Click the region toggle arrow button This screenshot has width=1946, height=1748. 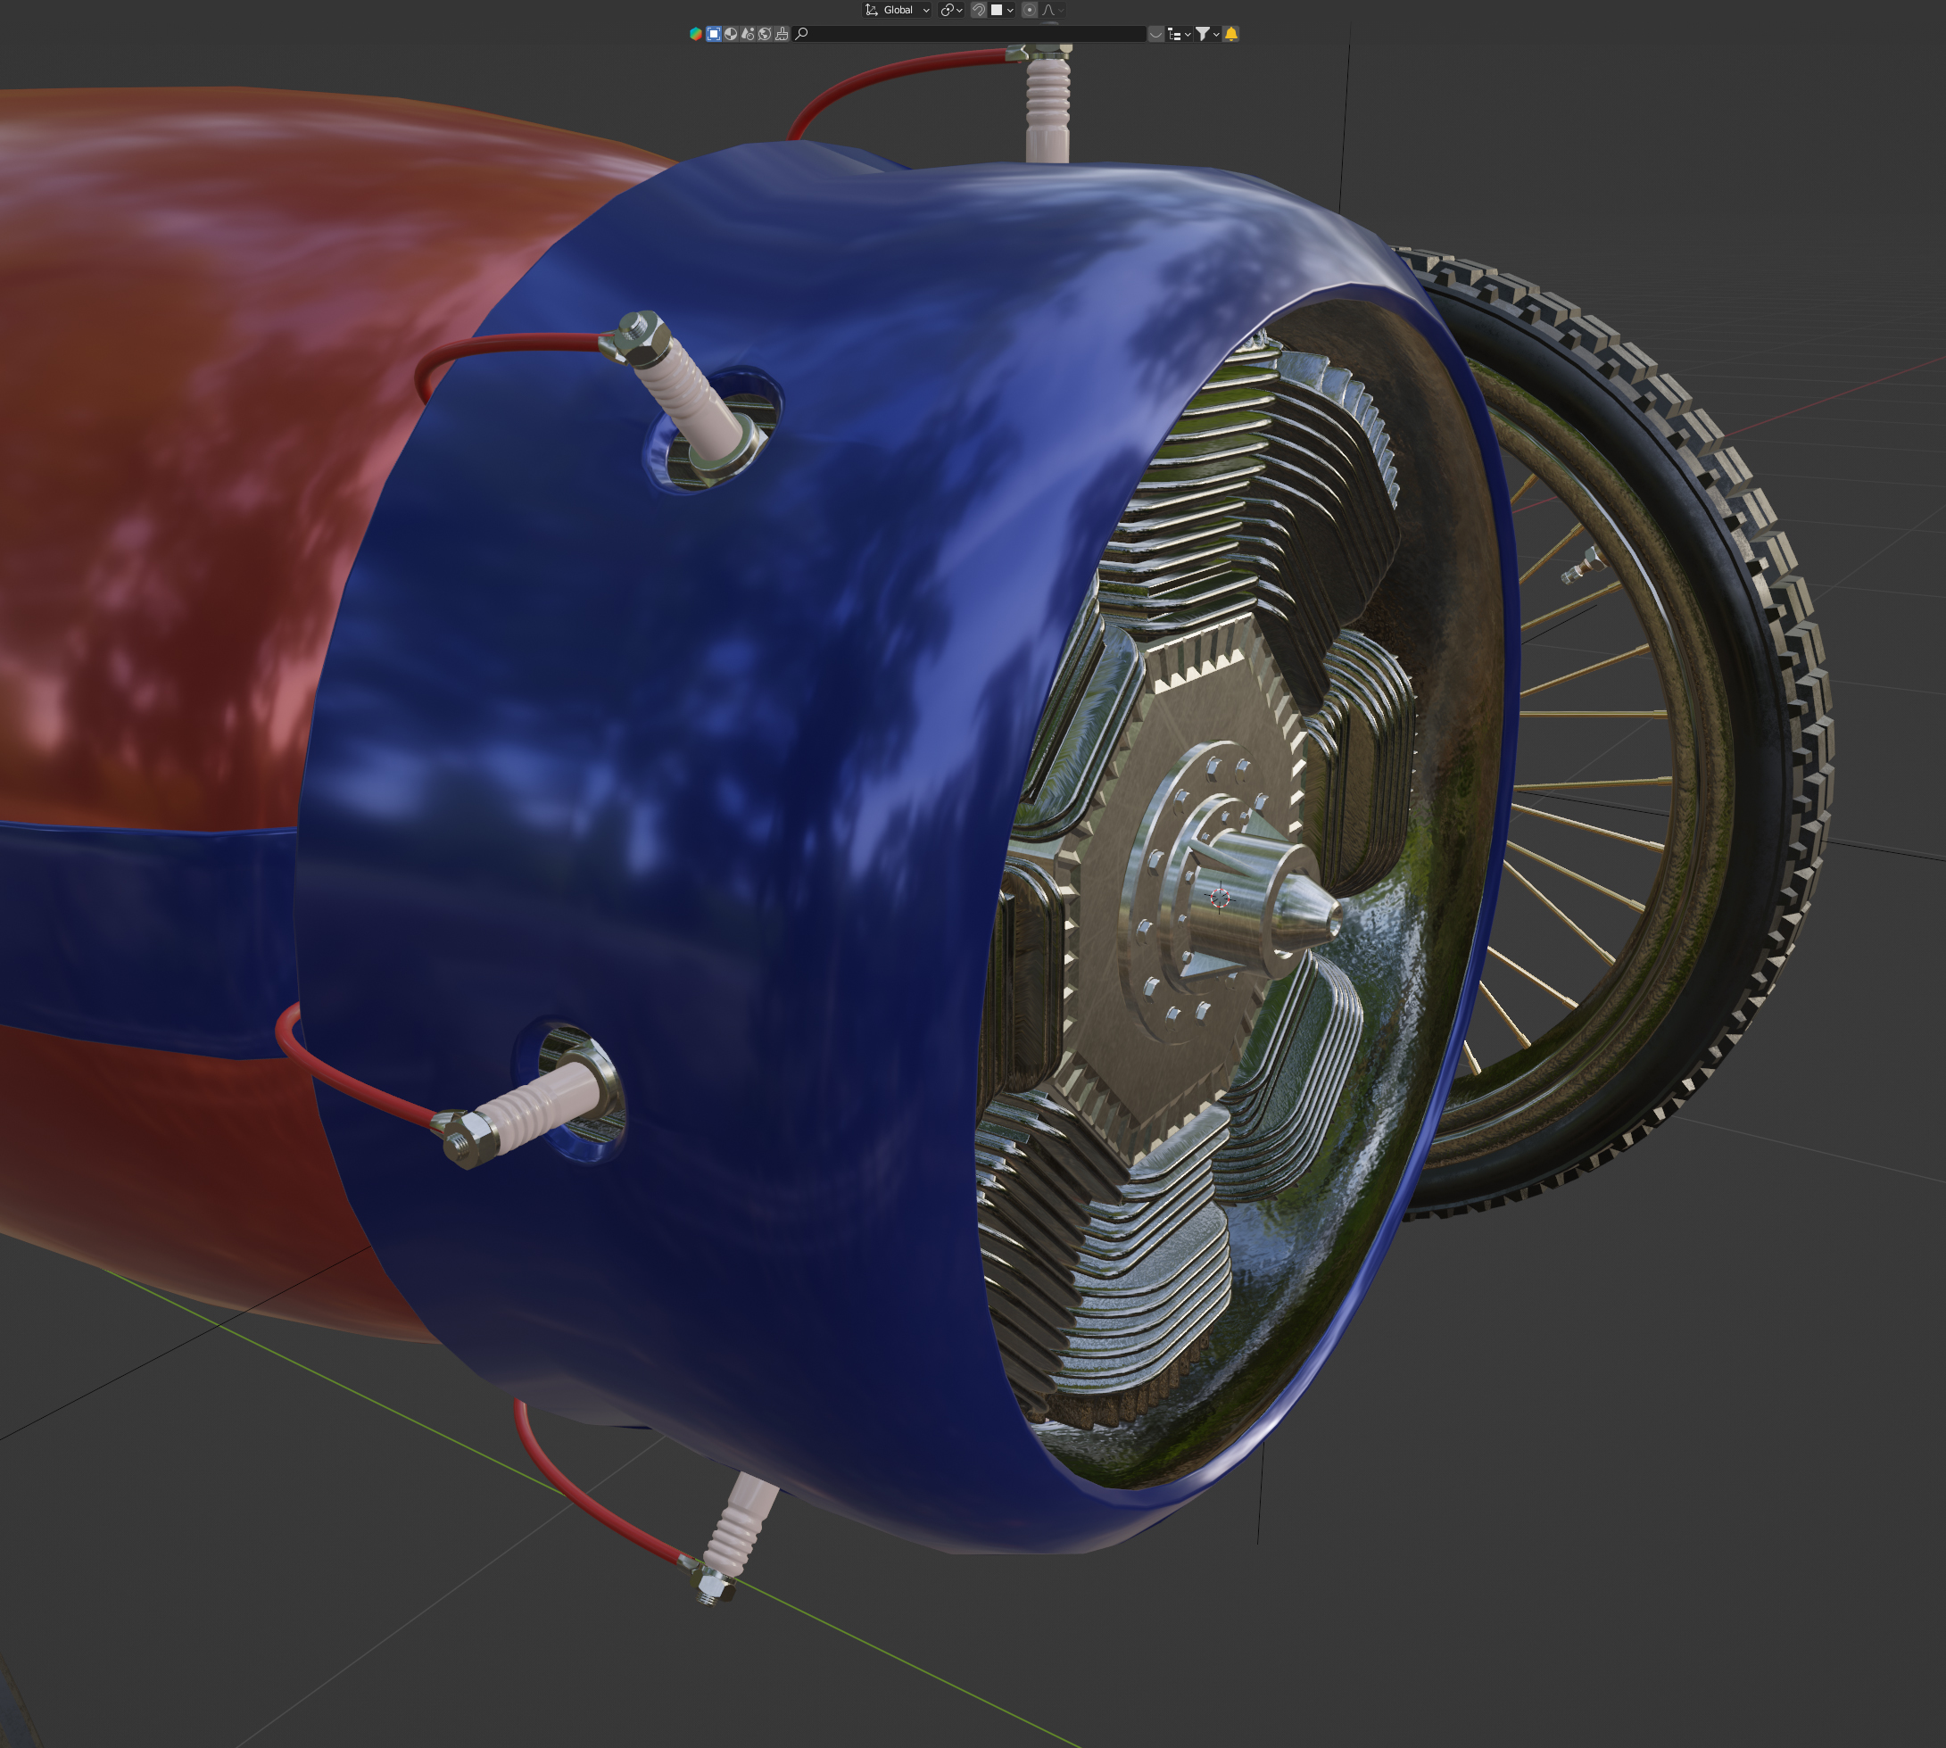[1155, 34]
